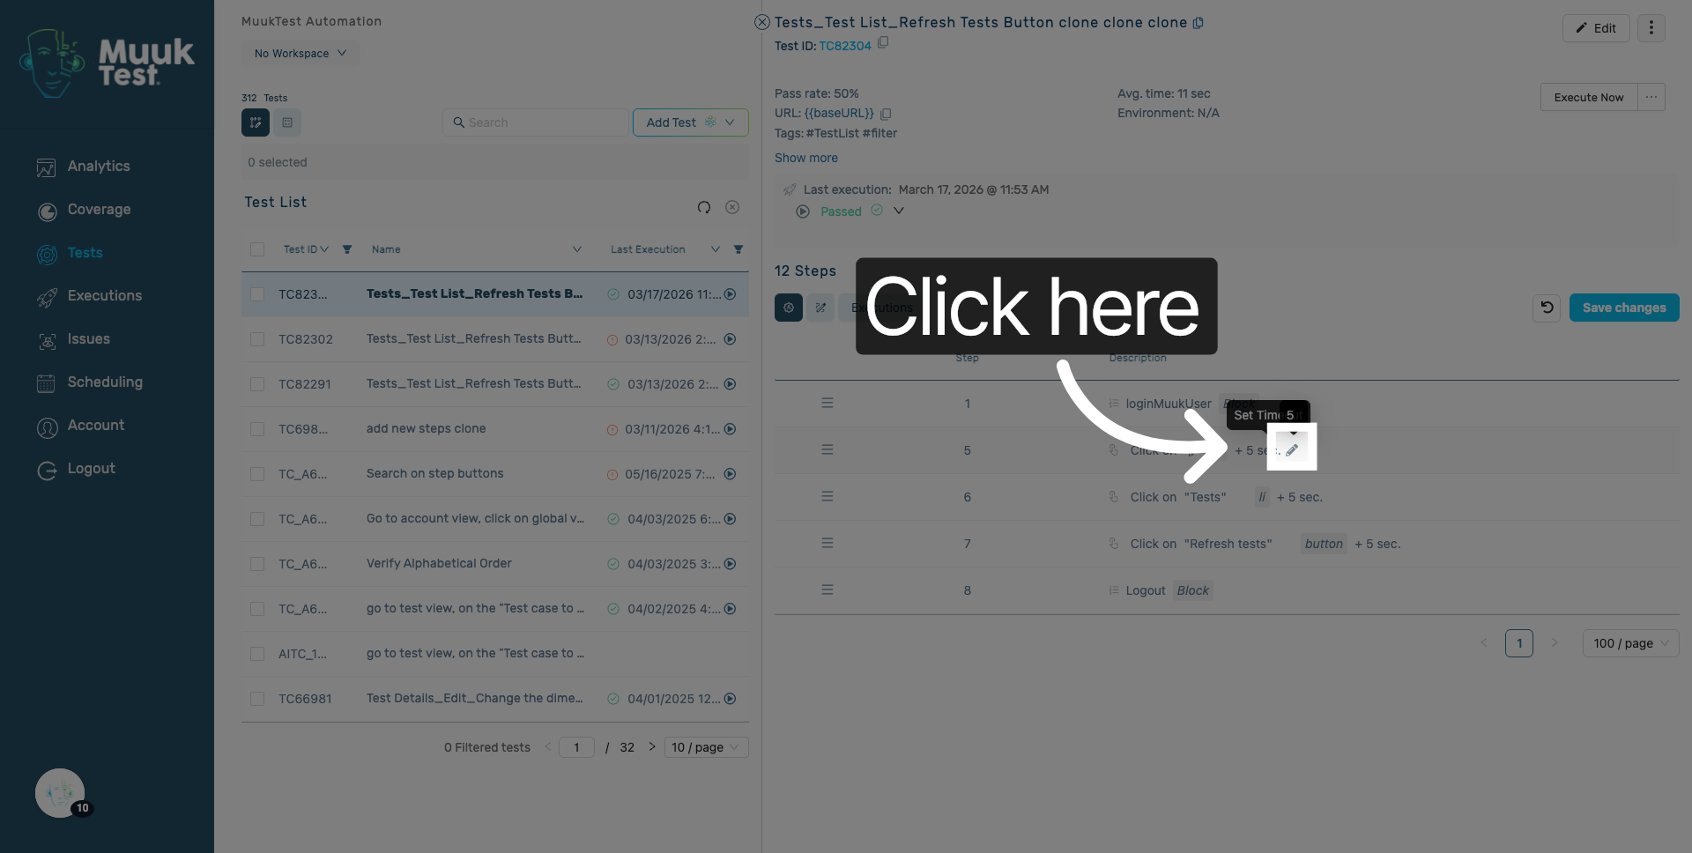1692x853 pixels.
Task: Click the Show more link
Action: point(806,158)
